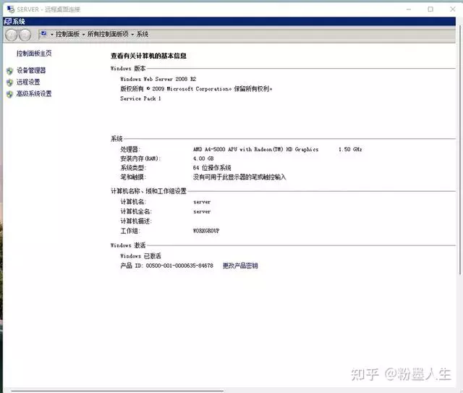Viewport: 463px width, 393px height.
Task: Click processor speed 1.50 GHz
Action: tap(350, 150)
